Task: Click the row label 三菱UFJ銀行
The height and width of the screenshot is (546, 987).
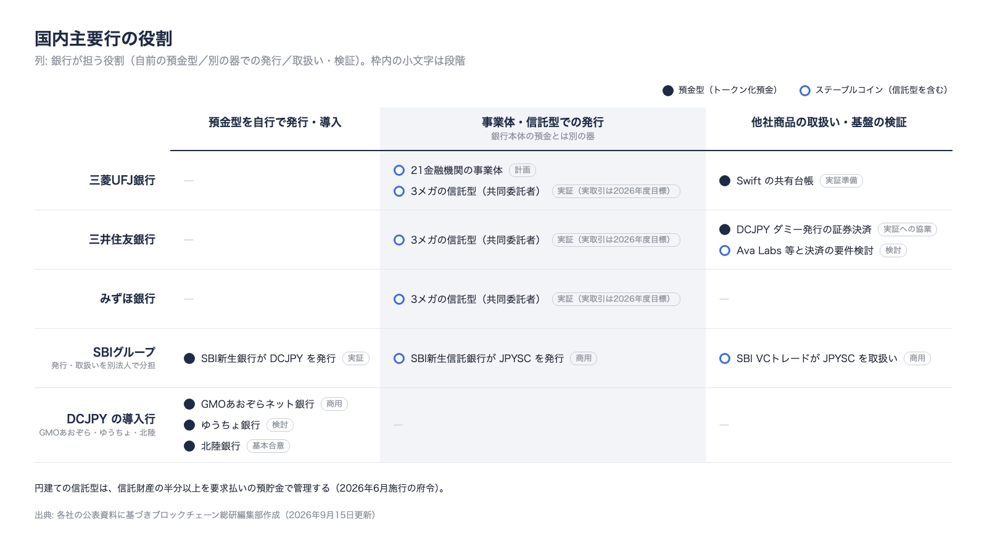Action: (122, 180)
